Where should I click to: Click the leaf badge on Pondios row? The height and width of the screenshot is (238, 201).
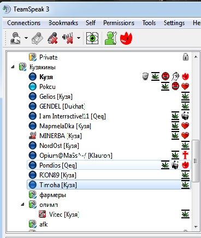pos(165,165)
